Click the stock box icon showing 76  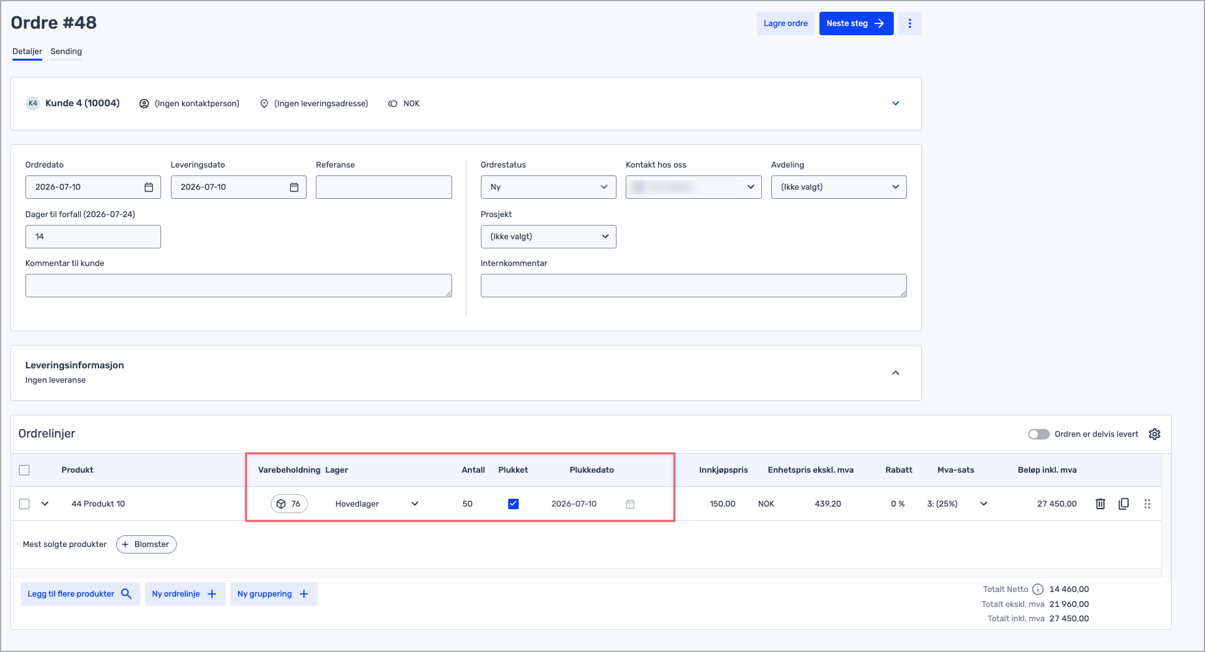pyautogui.click(x=289, y=504)
